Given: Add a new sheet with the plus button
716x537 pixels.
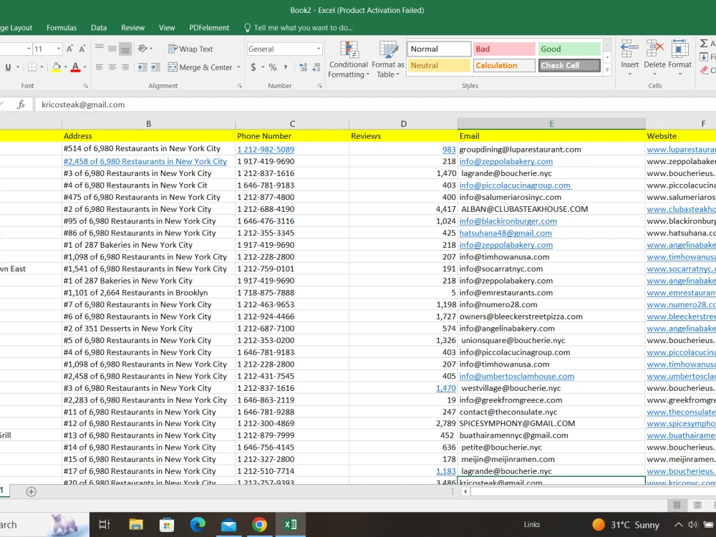Looking at the screenshot, I should point(31,492).
